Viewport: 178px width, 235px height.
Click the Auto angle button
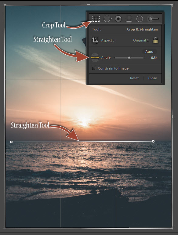coord(149,52)
